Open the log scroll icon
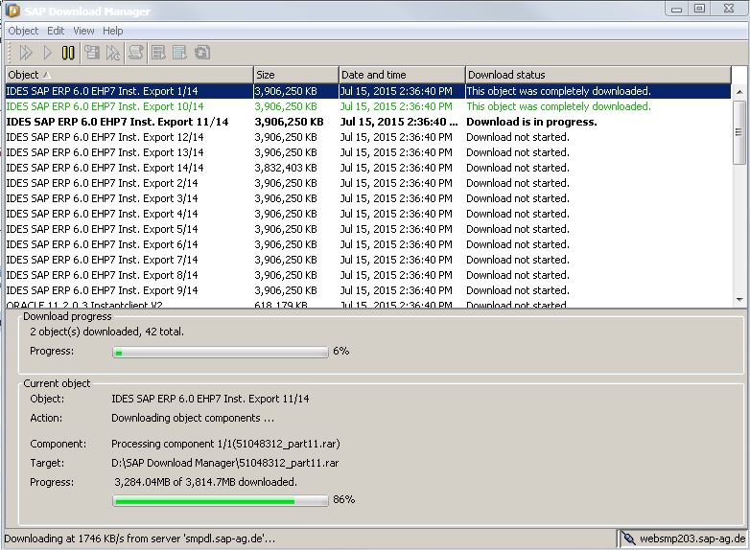750x550 pixels. click(136, 52)
